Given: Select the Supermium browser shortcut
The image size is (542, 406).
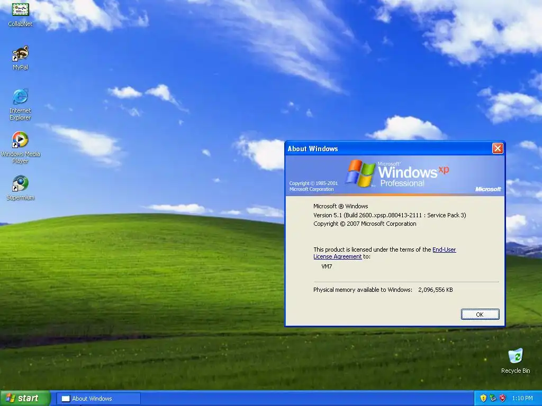Looking at the screenshot, I should coord(21,188).
